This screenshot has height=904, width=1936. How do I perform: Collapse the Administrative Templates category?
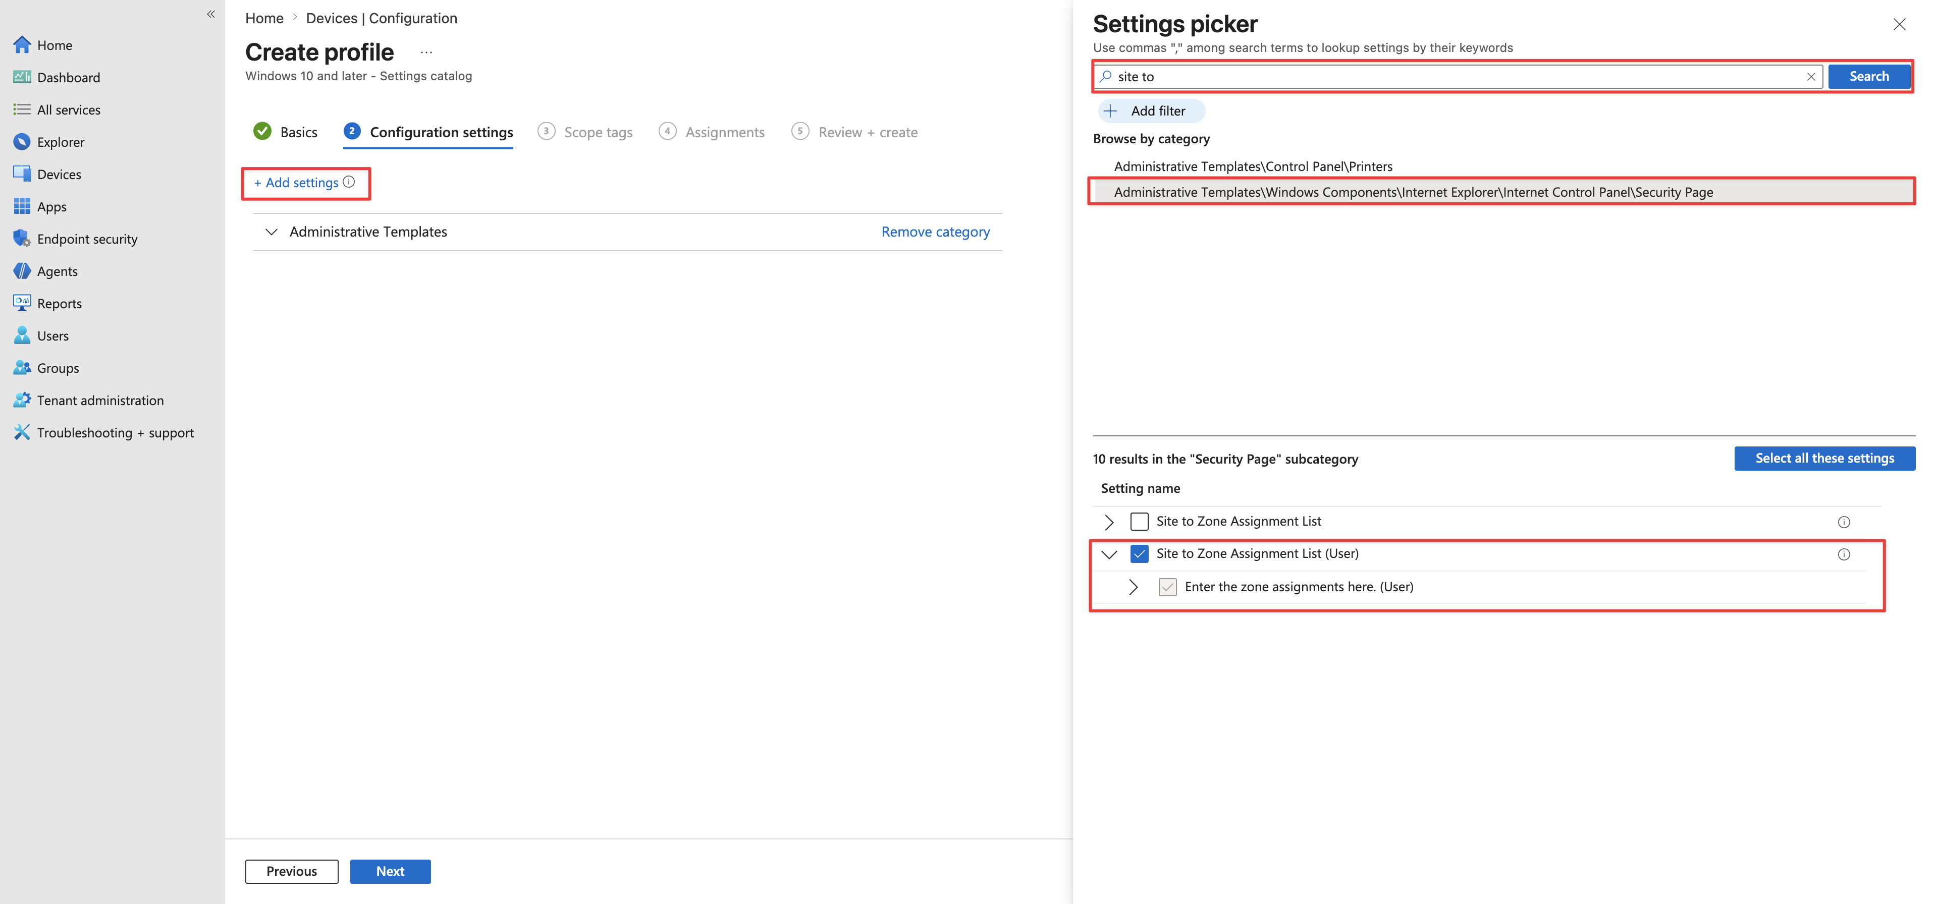pyautogui.click(x=272, y=232)
